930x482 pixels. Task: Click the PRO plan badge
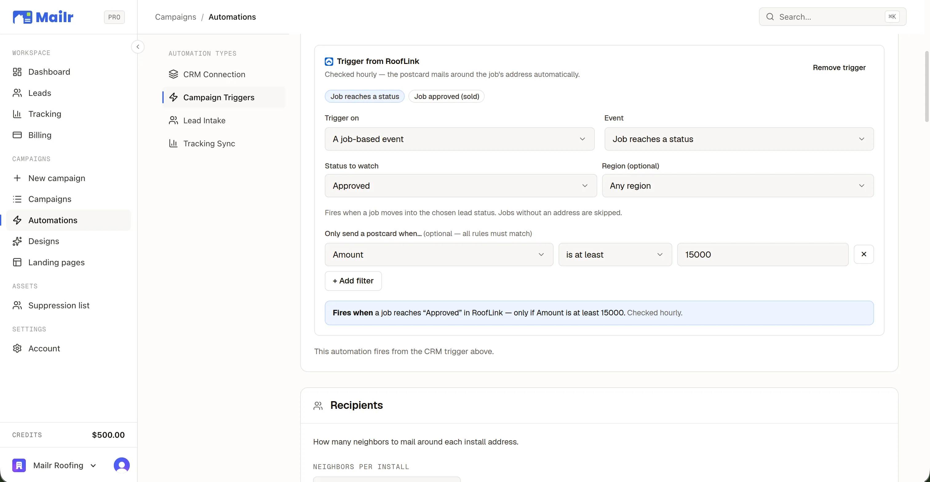click(x=114, y=17)
